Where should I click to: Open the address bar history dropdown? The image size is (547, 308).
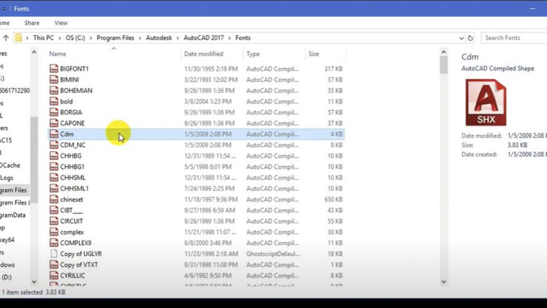[x=461, y=38]
